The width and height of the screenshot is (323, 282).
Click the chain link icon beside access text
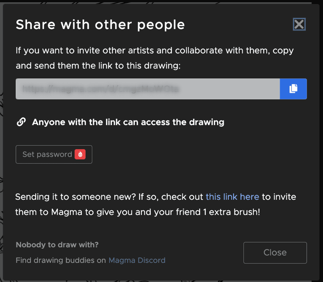(21, 122)
